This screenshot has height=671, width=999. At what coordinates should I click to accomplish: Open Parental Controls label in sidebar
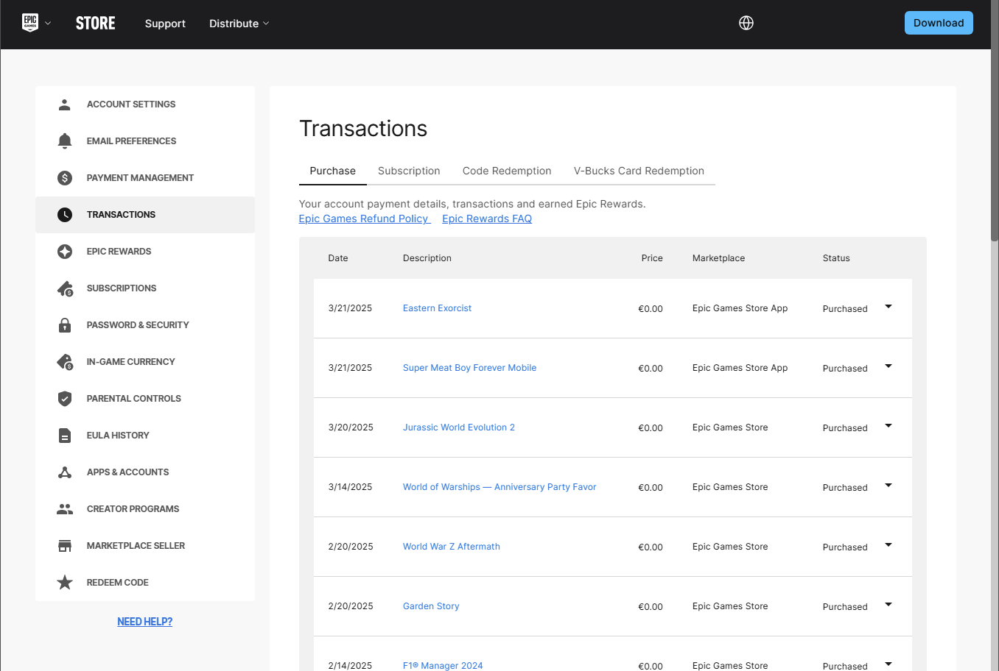click(x=133, y=399)
